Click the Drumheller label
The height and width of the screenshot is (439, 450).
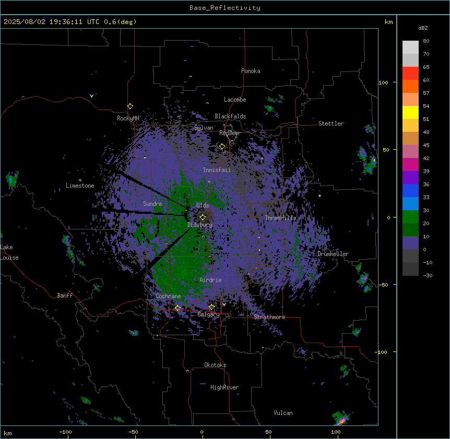pyautogui.click(x=333, y=254)
